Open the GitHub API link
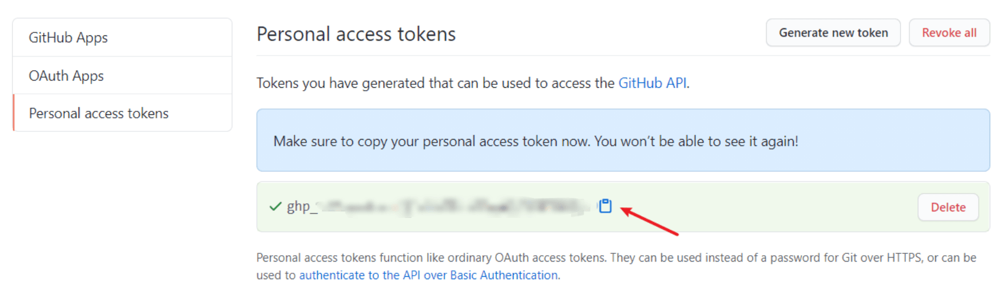Screen dimensions: 1005x291 [x=652, y=83]
